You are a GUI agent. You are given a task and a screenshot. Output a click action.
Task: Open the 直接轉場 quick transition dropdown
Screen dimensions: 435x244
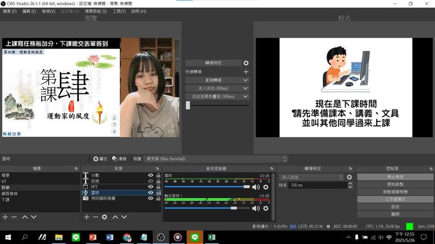(x=245, y=80)
